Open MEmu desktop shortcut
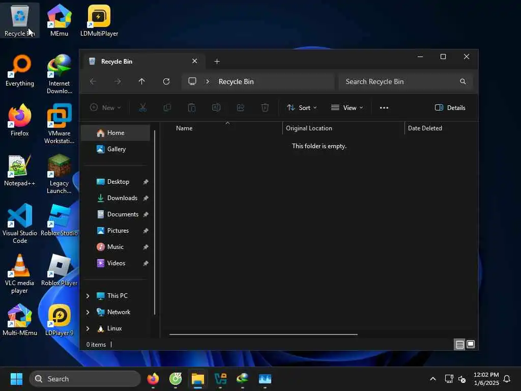Screen dimensions: 521x391 click(59, 20)
